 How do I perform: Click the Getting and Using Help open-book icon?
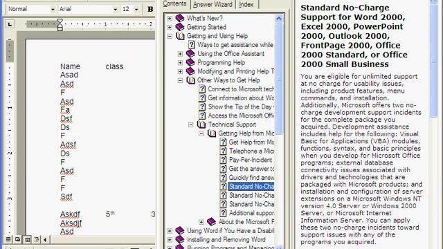(x=180, y=36)
